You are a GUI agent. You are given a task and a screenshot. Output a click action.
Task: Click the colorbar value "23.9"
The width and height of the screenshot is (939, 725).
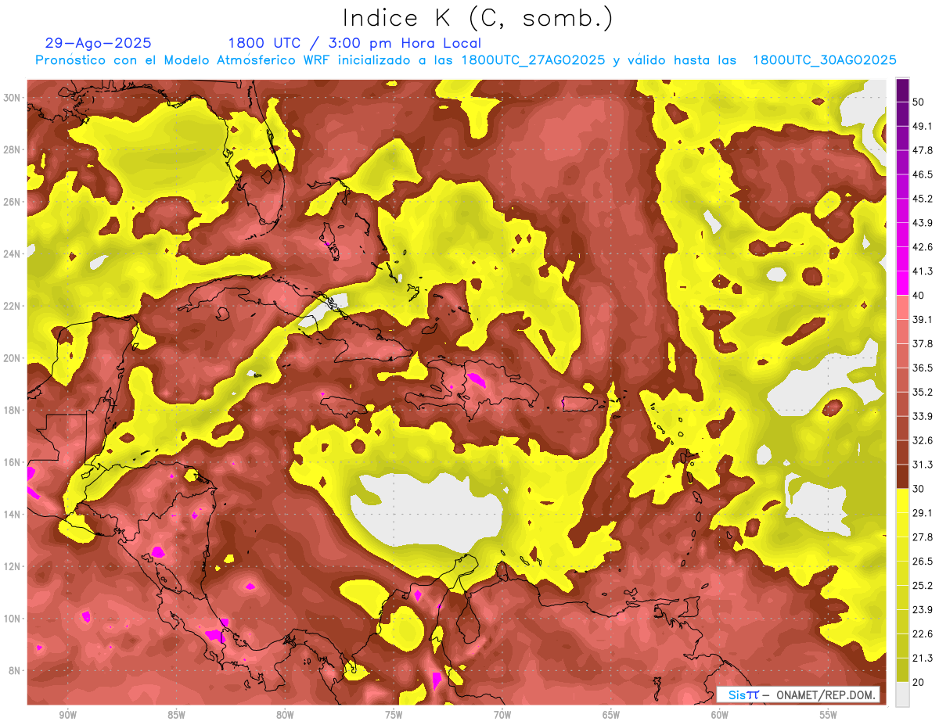(923, 610)
